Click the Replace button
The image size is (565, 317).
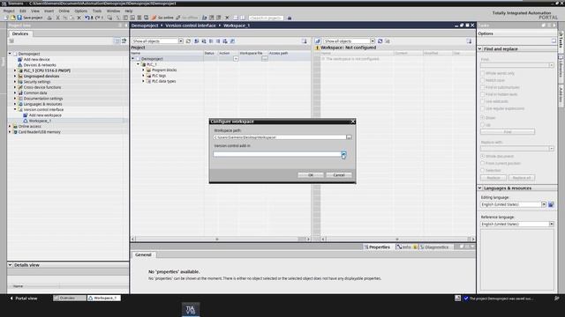coord(493,178)
